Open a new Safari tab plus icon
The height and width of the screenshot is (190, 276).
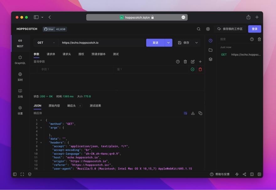[x=257, y=17]
